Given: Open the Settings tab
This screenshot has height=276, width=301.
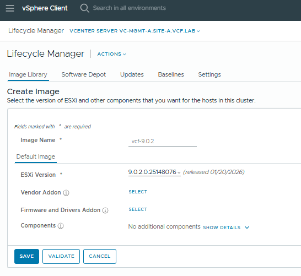Looking at the screenshot, I should coord(209,74).
